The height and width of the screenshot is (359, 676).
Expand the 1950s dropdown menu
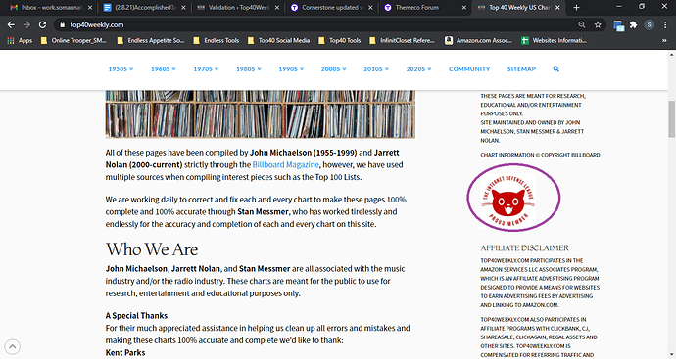pyautogui.click(x=121, y=68)
